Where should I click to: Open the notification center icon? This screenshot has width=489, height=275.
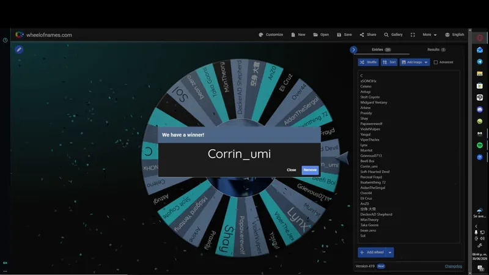480,268
